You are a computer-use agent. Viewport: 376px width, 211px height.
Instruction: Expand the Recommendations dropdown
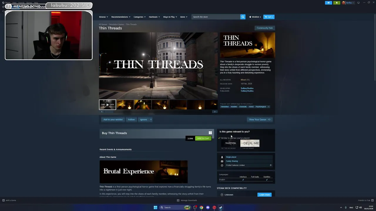click(121, 17)
